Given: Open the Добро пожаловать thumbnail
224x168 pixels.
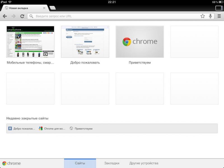Looking at the screenshot, I should tap(85, 42).
